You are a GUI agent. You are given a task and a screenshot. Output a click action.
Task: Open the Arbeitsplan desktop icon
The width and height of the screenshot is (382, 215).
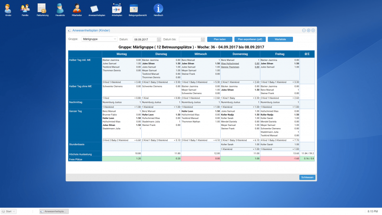point(117,10)
